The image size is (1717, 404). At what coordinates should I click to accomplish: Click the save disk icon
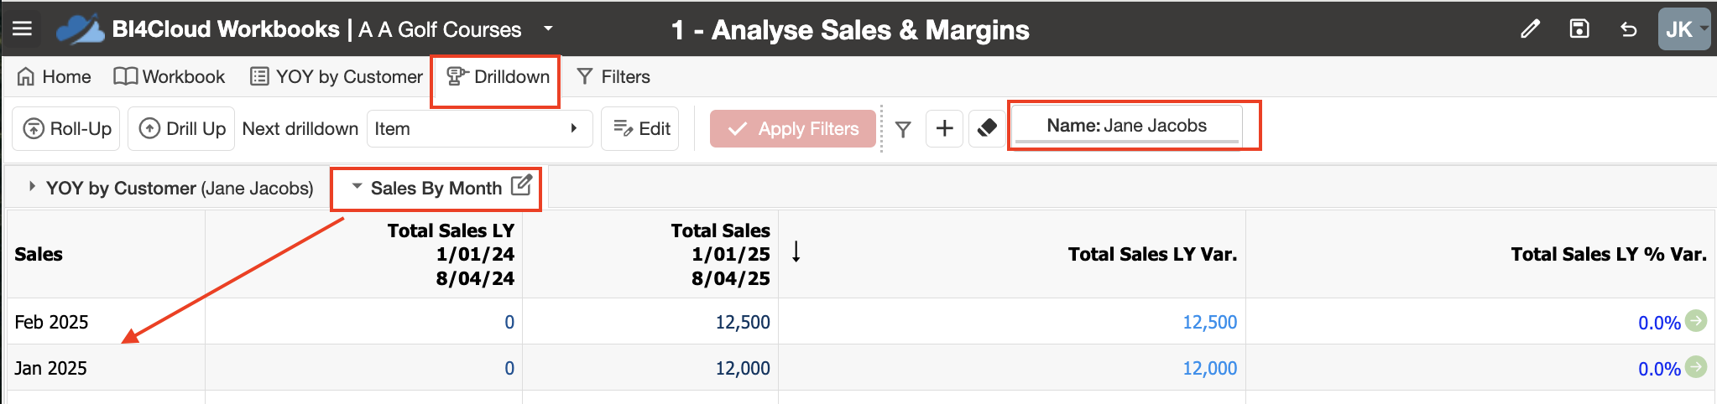1579,29
